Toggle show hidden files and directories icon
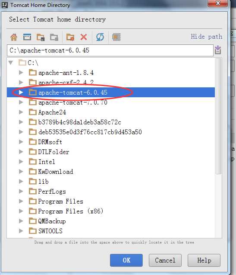 pos(116,37)
